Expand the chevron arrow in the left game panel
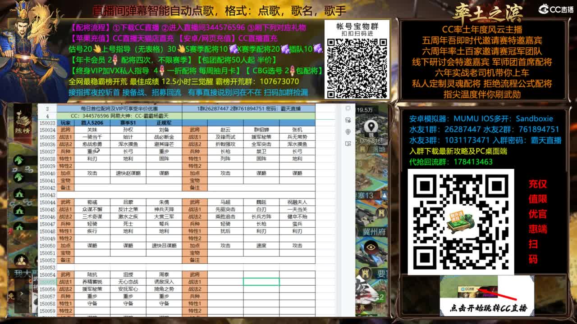 tap(21, 293)
